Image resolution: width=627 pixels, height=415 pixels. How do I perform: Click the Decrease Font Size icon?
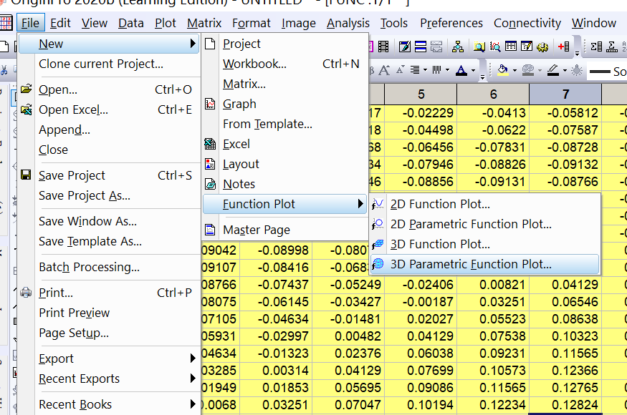pos(400,69)
